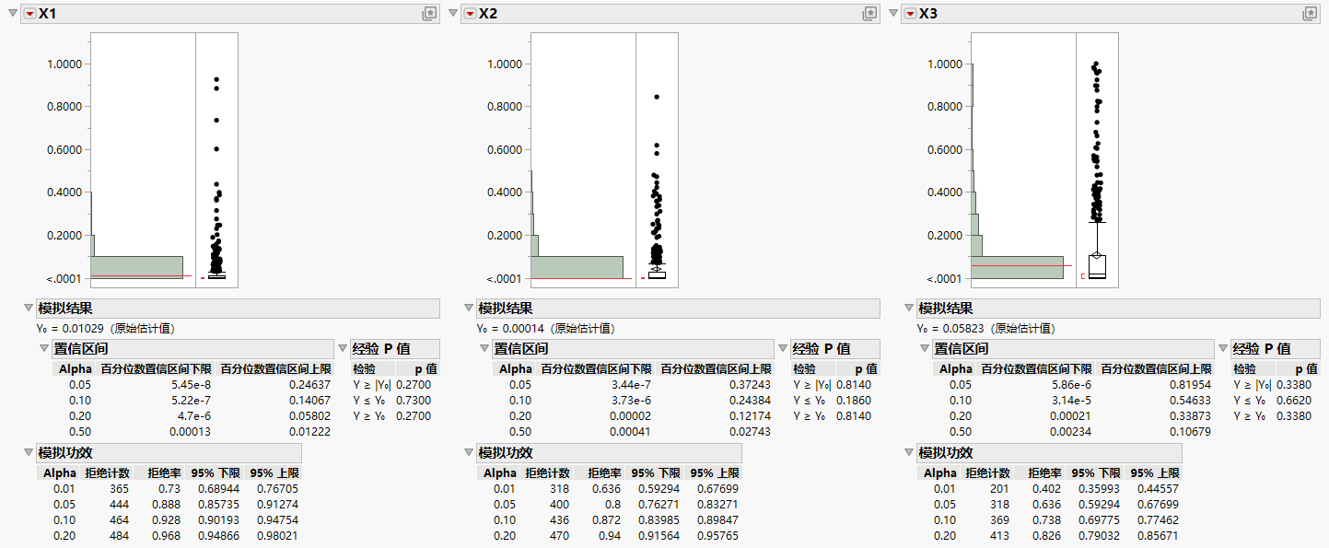Click X3 rejection count 201
The height and width of the screenshot is (548, 1329).
(999, 489)
